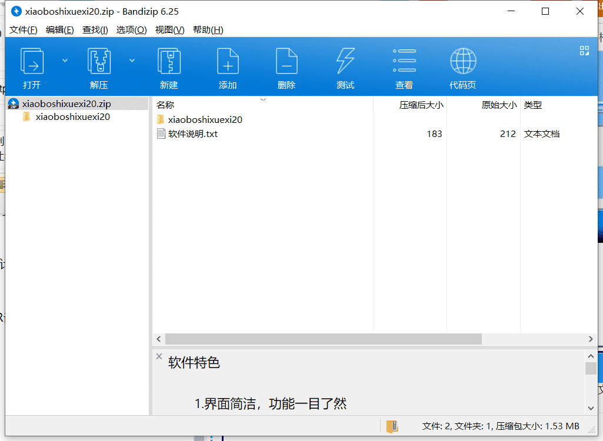The height and width of the screenshot is (441, 603).
Task: Click compressed size value 183
Action: (x=434, y=134)
